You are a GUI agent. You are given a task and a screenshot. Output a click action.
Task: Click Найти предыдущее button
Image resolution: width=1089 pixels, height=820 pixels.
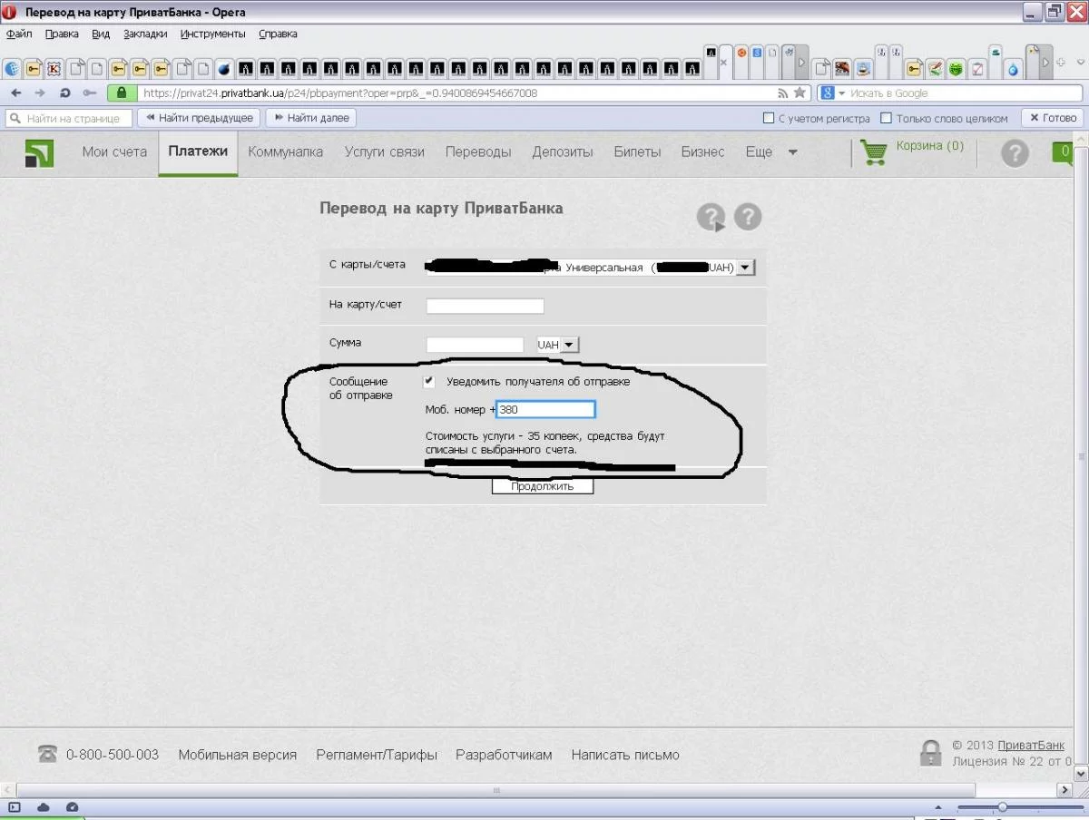tap(199, 118)
